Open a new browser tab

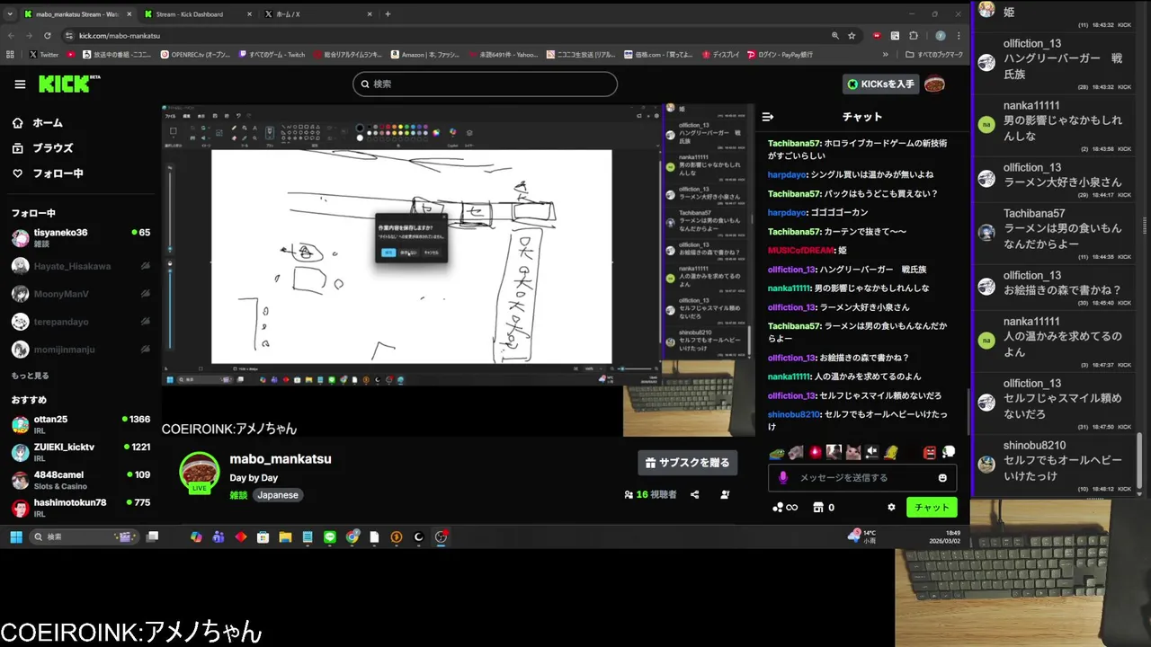(388, 14)
